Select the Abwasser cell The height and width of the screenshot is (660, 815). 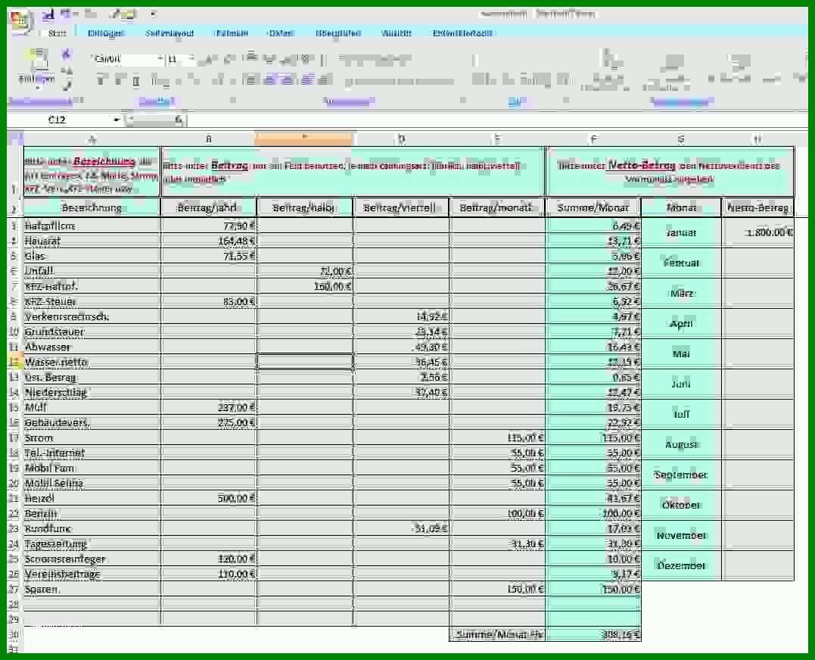pos(92,347)
